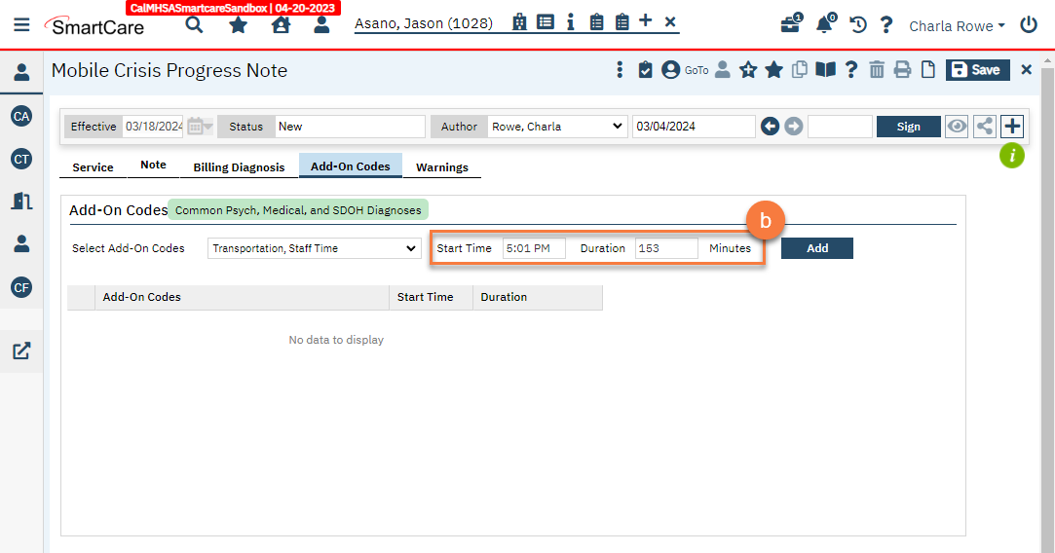
Task: Open the recent history clock icon
Action: coord(858,25)
